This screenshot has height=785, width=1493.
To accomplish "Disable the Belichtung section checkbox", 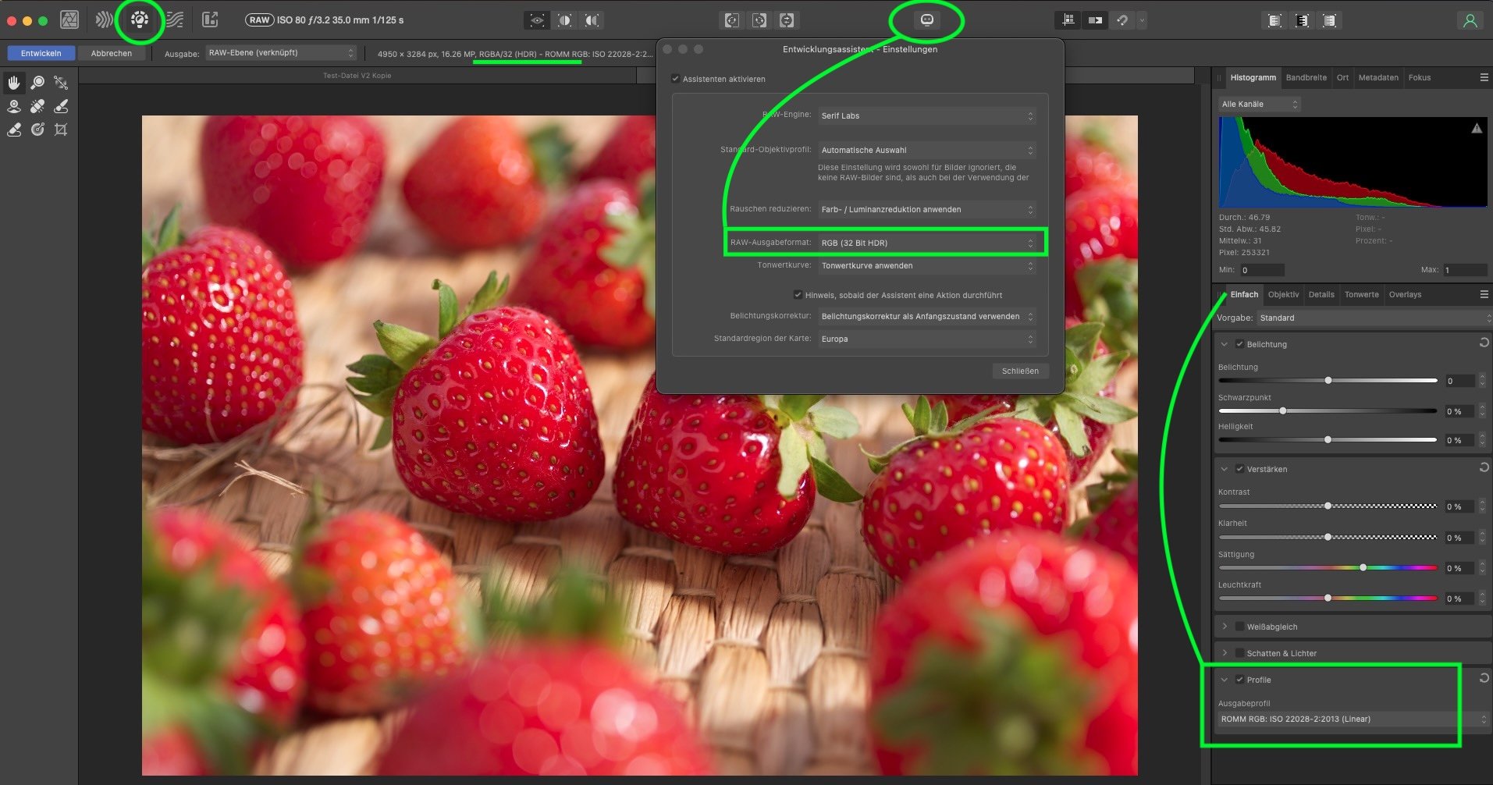I will (1239, 344).
